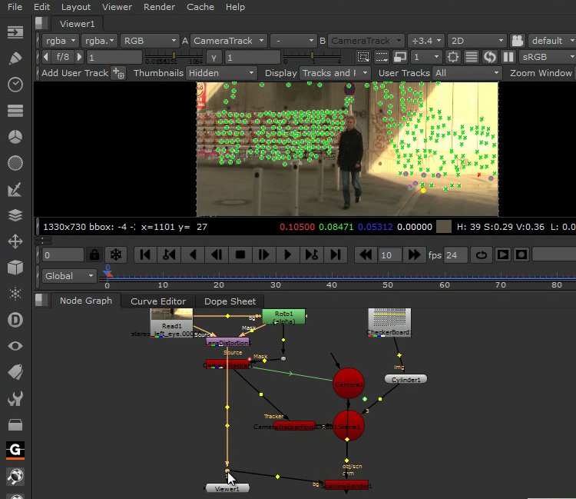Switch to the Dope Sheet tab
This screenshot has height=499, width=576.
point(230,301)
